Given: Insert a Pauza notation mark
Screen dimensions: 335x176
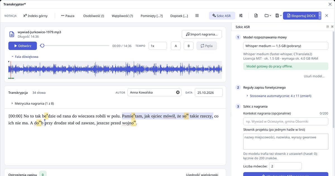Looking at the screenshot, I should click(x=68, y=16).
